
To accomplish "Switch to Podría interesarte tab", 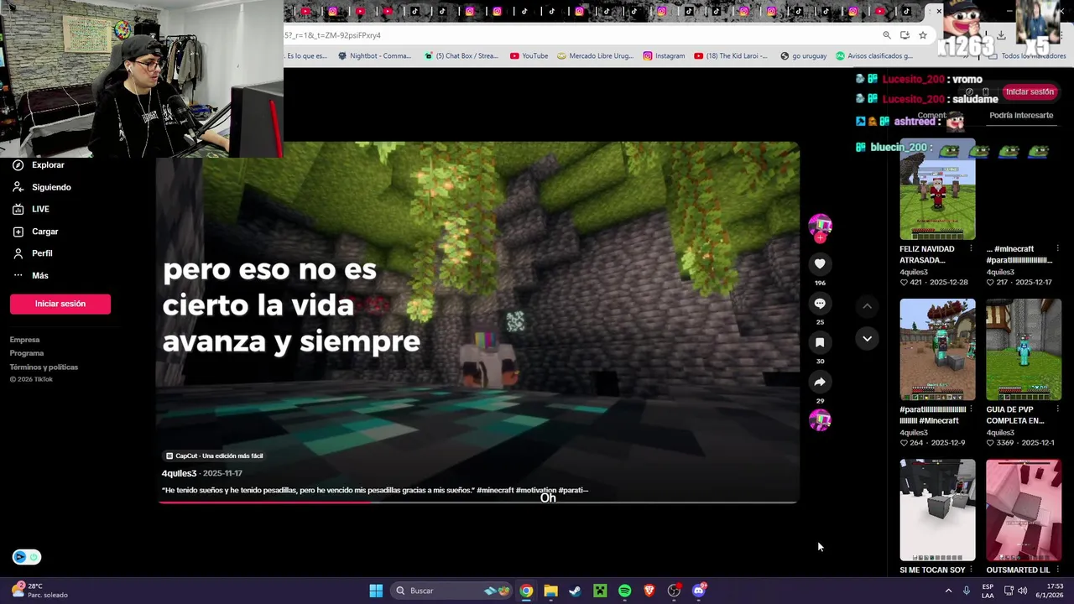I will [x=1021, y=116].
